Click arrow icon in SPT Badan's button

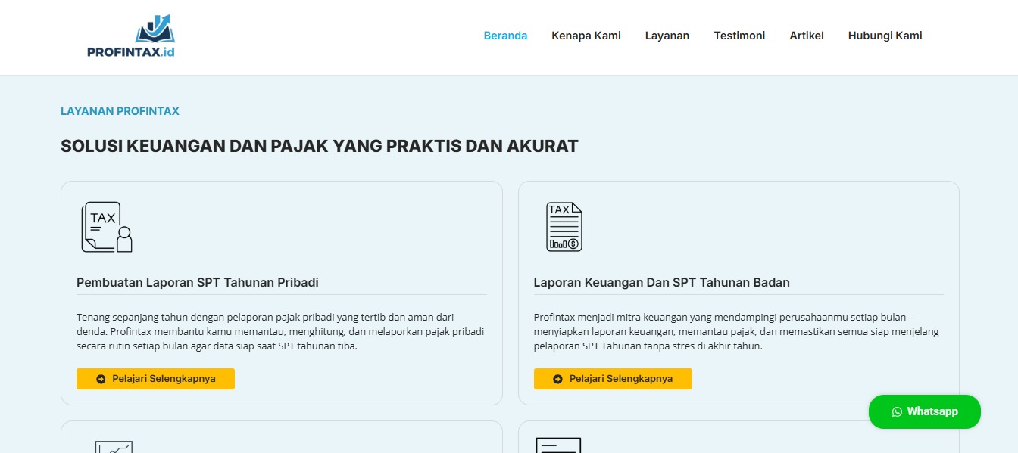pos(558,379)
